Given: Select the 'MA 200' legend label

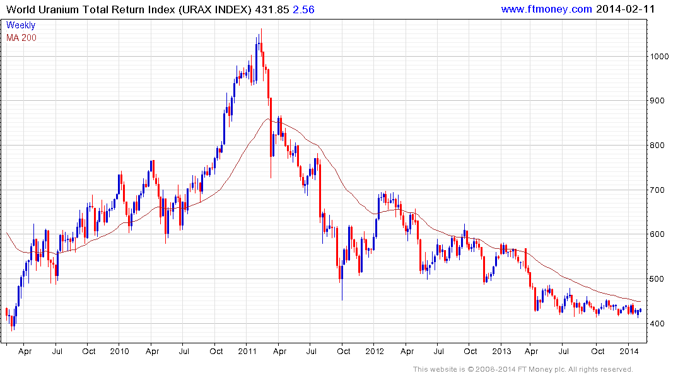Looking at the screenshot, I should click(21, 38).
